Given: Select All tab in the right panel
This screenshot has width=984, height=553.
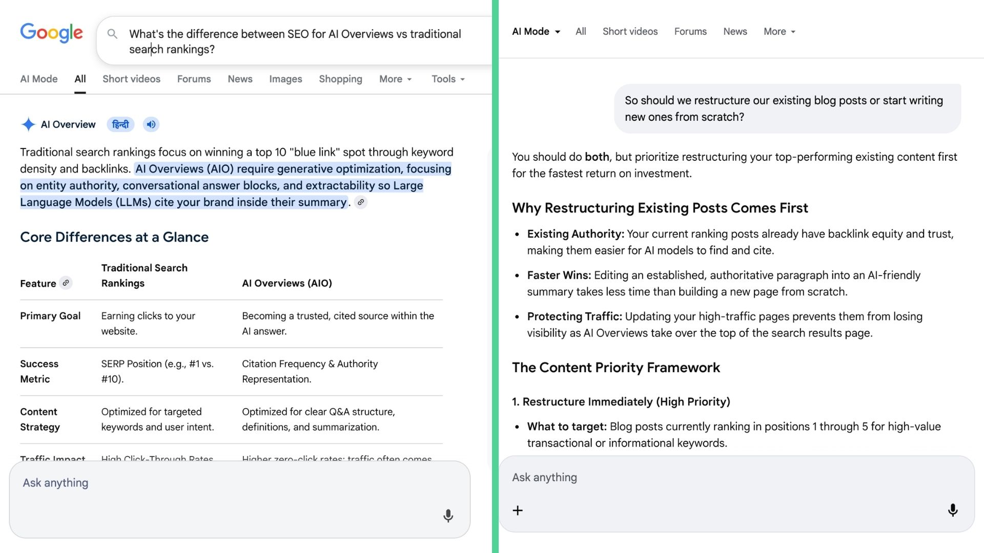Looking at the screenshot, I should 581,31.
